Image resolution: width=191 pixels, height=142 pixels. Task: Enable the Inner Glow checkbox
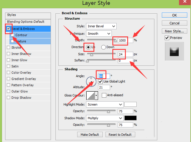pyautogui.click(x=8, y=60)
